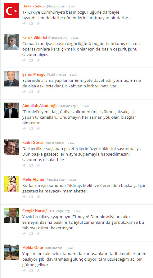The height and width of the screenshot is (278, 153).
Task: Click Cengiz Hortoğlu's profile photo
Action: click(11, 215)
